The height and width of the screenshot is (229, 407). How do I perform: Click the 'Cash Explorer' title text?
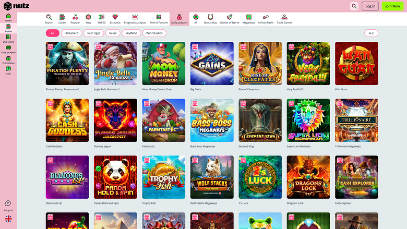[x=343, y=203]
